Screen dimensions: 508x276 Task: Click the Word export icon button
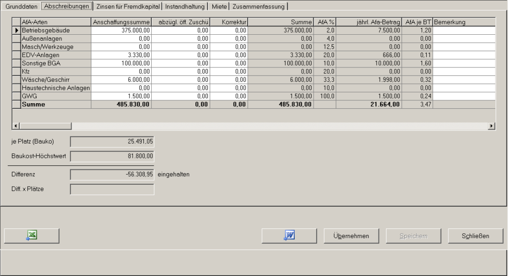pos(289,236)
